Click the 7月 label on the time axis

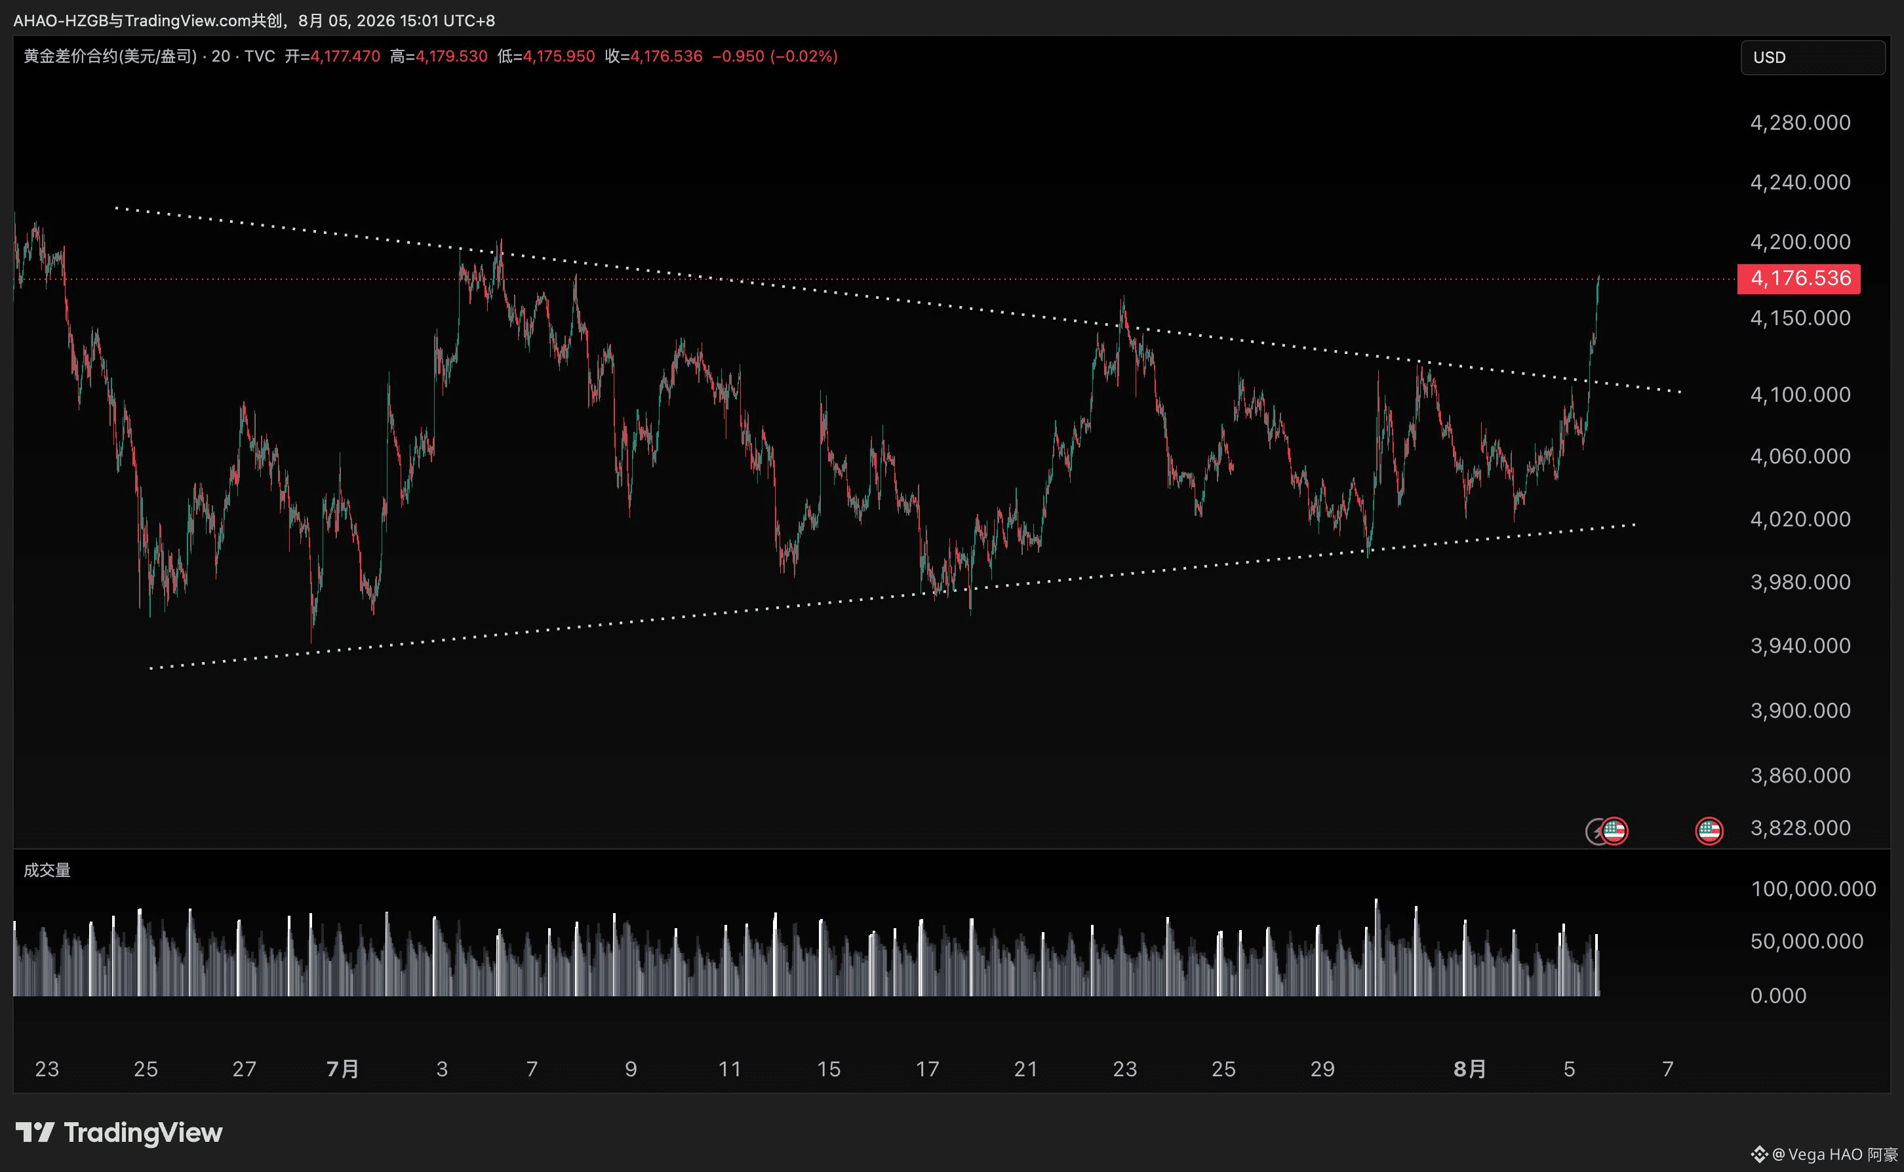click(343, 1070)
